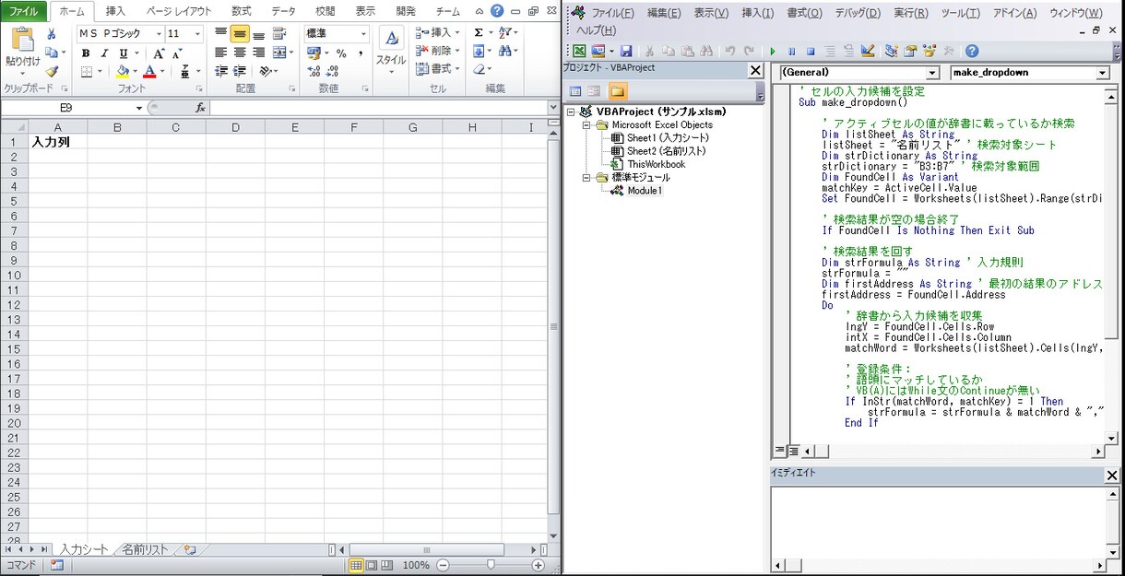Switch to Page Layout view in status bar
The image size is (1125, 576).
371,565
